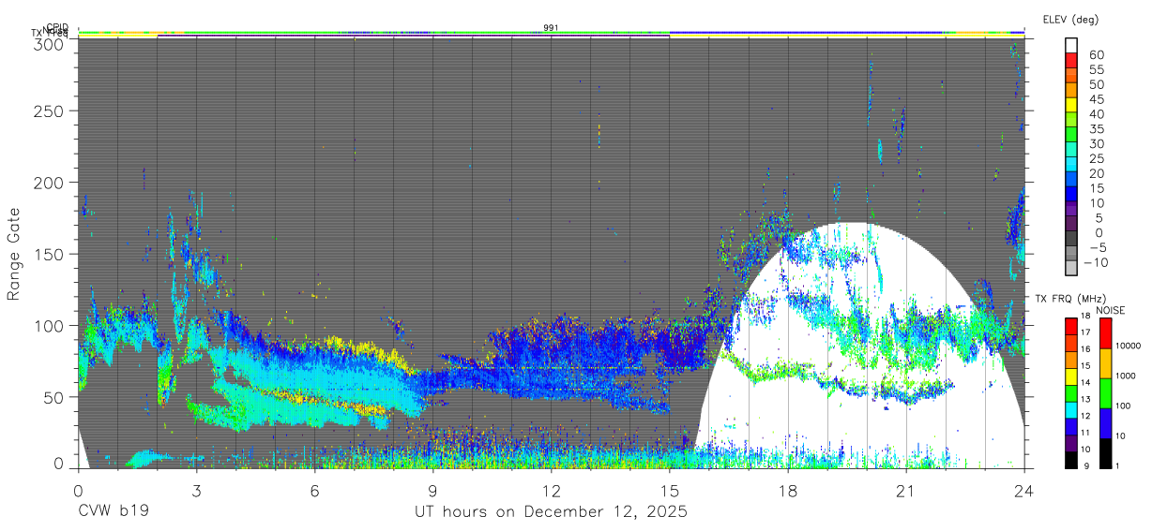This screenshot has width=1152, height=531.
Task: Select the 6 tick on UT hours axis
Action: pos(314,490)
